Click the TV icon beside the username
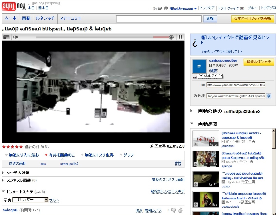 pos(166,8)
